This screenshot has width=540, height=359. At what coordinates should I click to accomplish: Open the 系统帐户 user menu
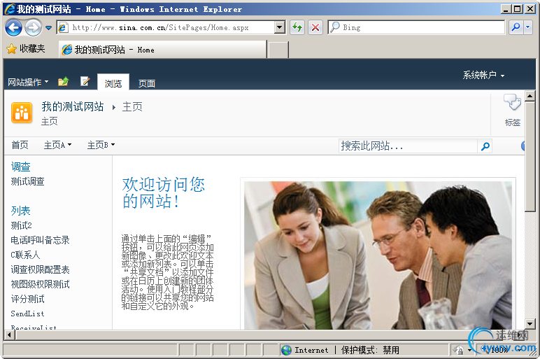483,75
